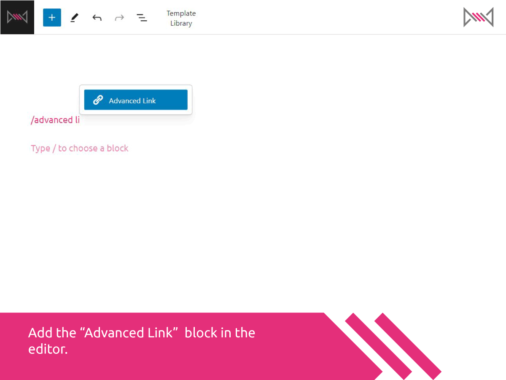Viewport: 506px width, 380px height.
Task: Open the document List View
Action: click(142, 18)
